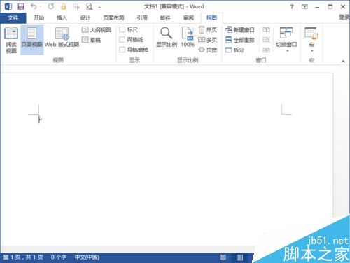This screenshot has height=263, width=350.
Task: Switch to the 开始 (Home) tab
Action: (x=38, y=17)
